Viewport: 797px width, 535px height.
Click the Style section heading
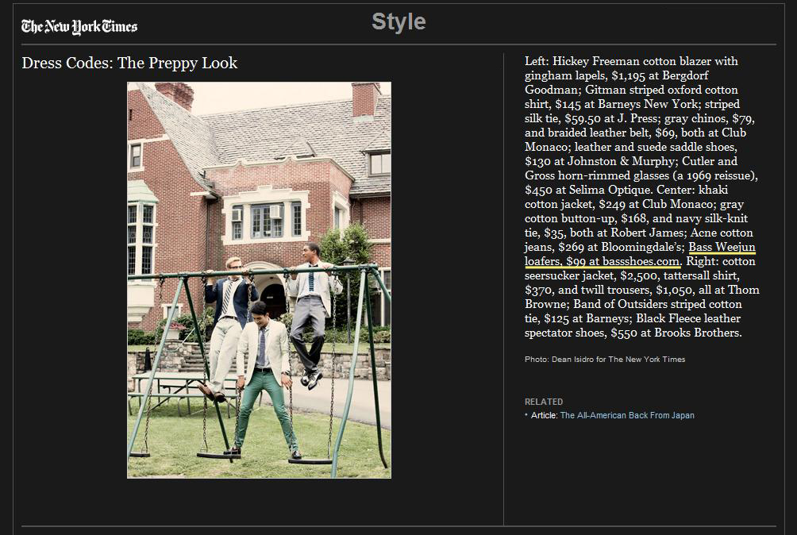pyautogui.click(x=398, y=22)
